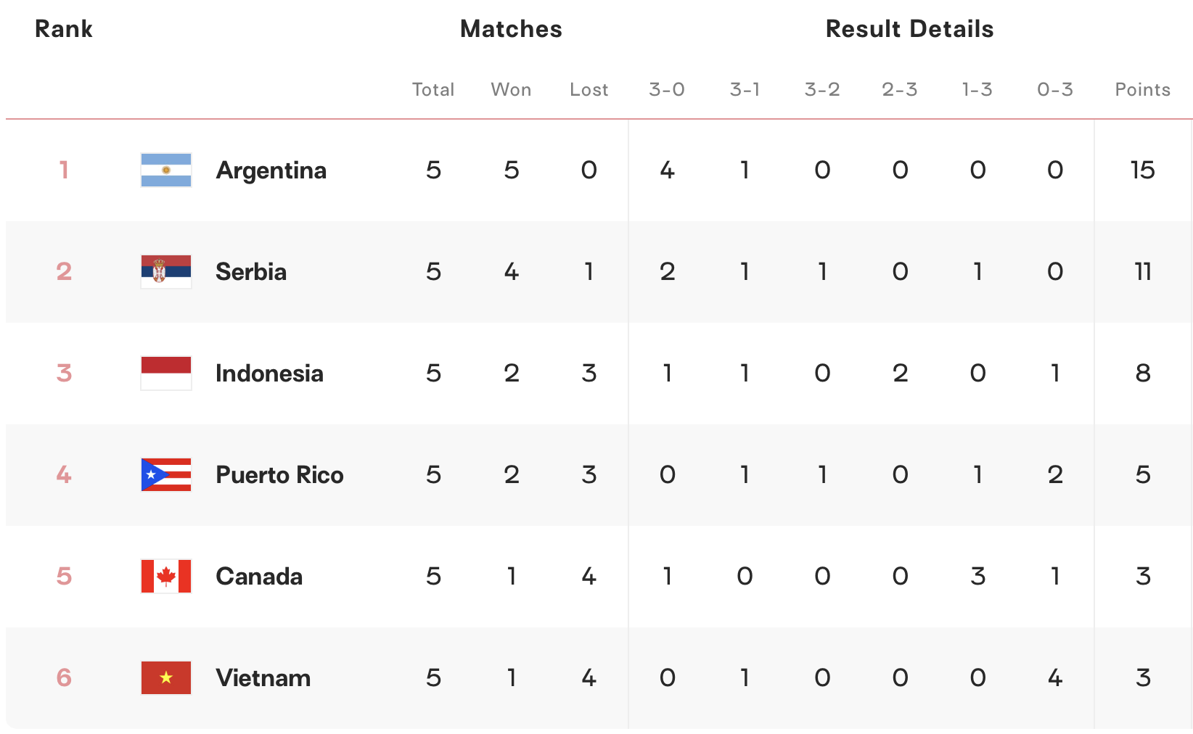Click the Points column header
The width and height of the screenshot is (1193, 734).
(x=1142, y=90)
